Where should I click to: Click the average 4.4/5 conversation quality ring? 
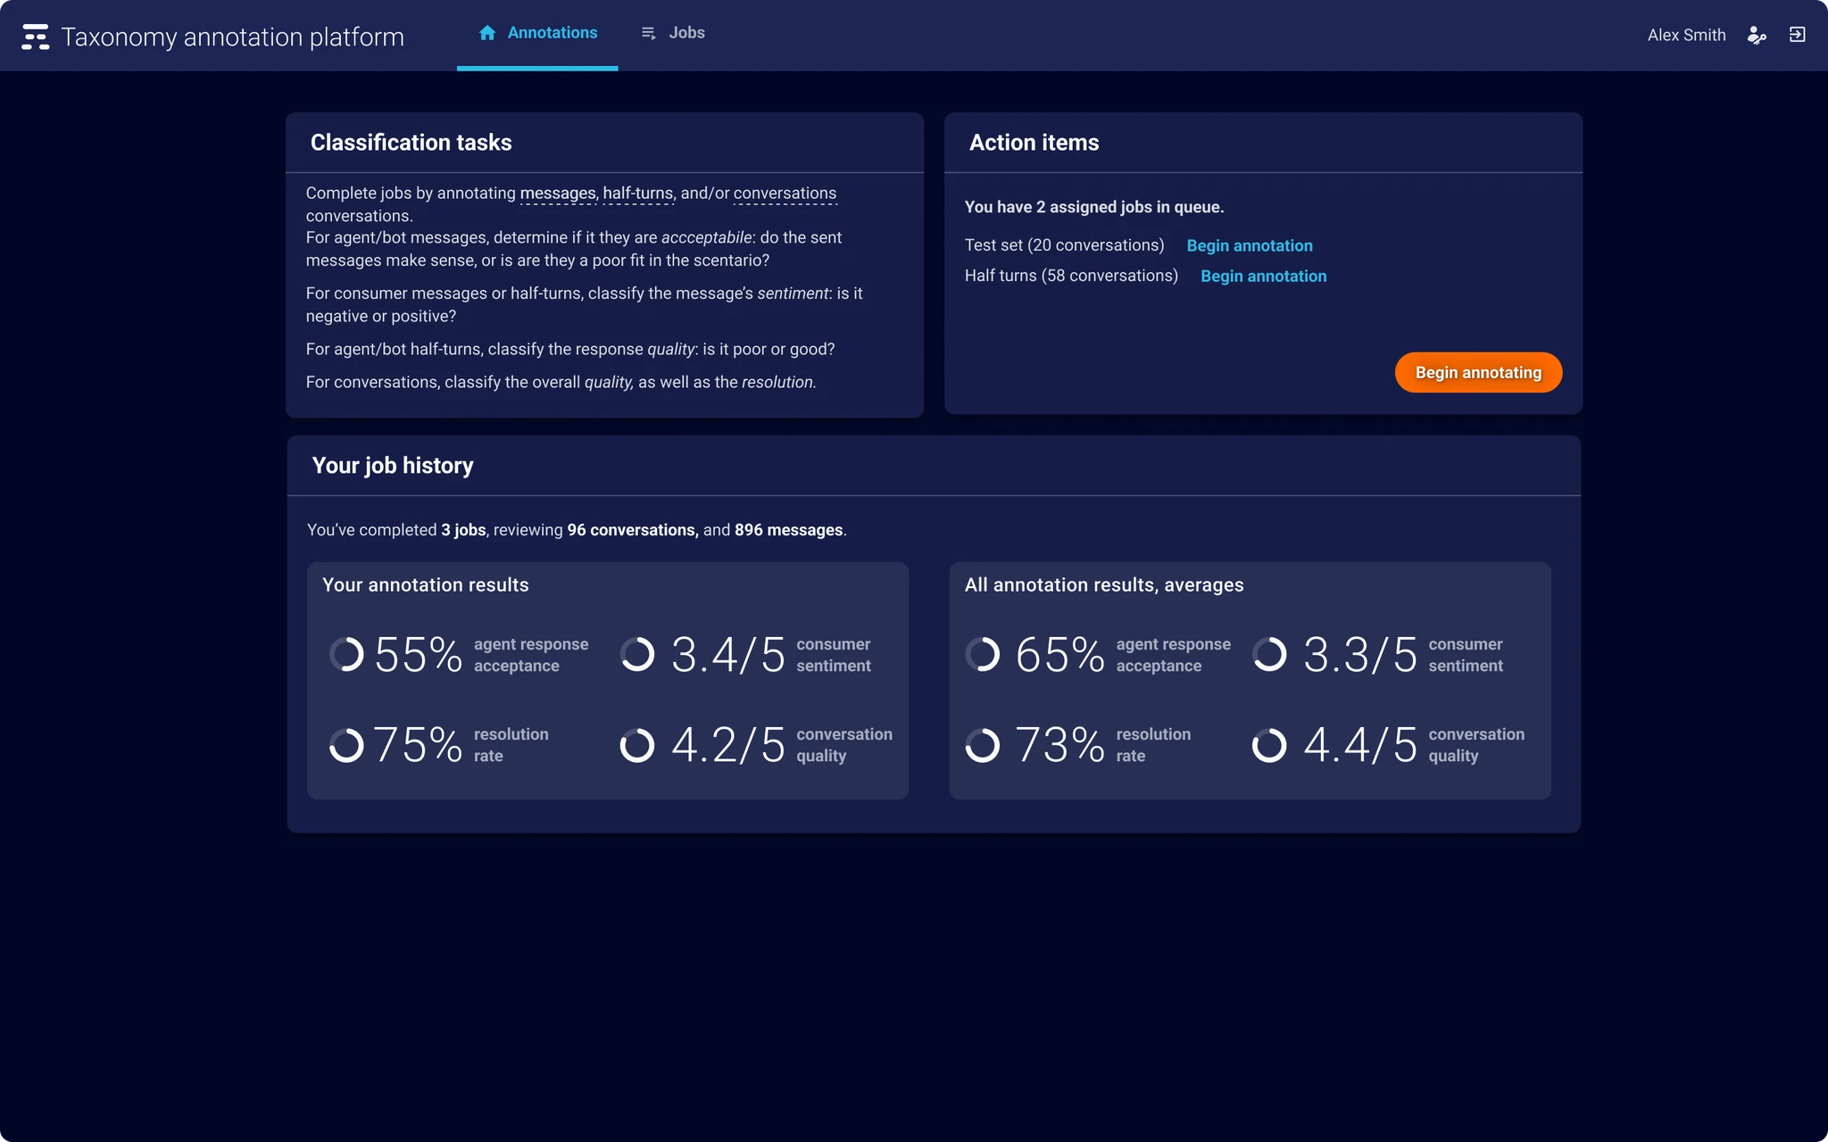point(1269,745)
